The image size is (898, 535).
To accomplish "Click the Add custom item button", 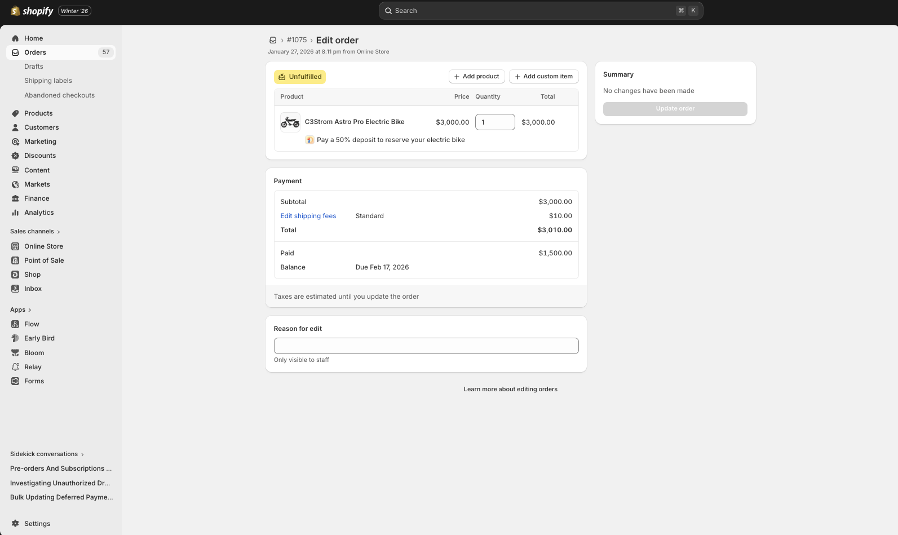I will [x=544, y=77].
